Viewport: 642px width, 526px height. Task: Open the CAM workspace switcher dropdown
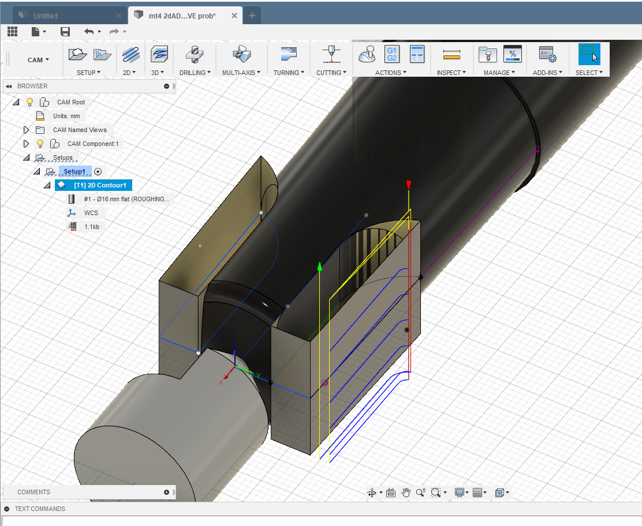click(38, 59)
